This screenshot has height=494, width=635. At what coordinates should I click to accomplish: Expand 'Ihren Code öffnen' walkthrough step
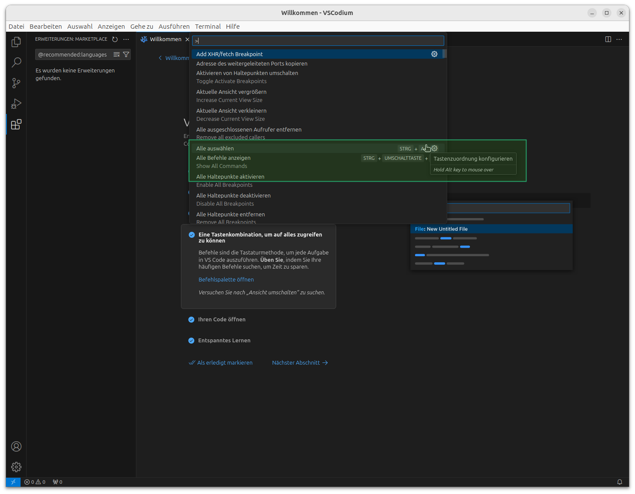click(222, 320)
